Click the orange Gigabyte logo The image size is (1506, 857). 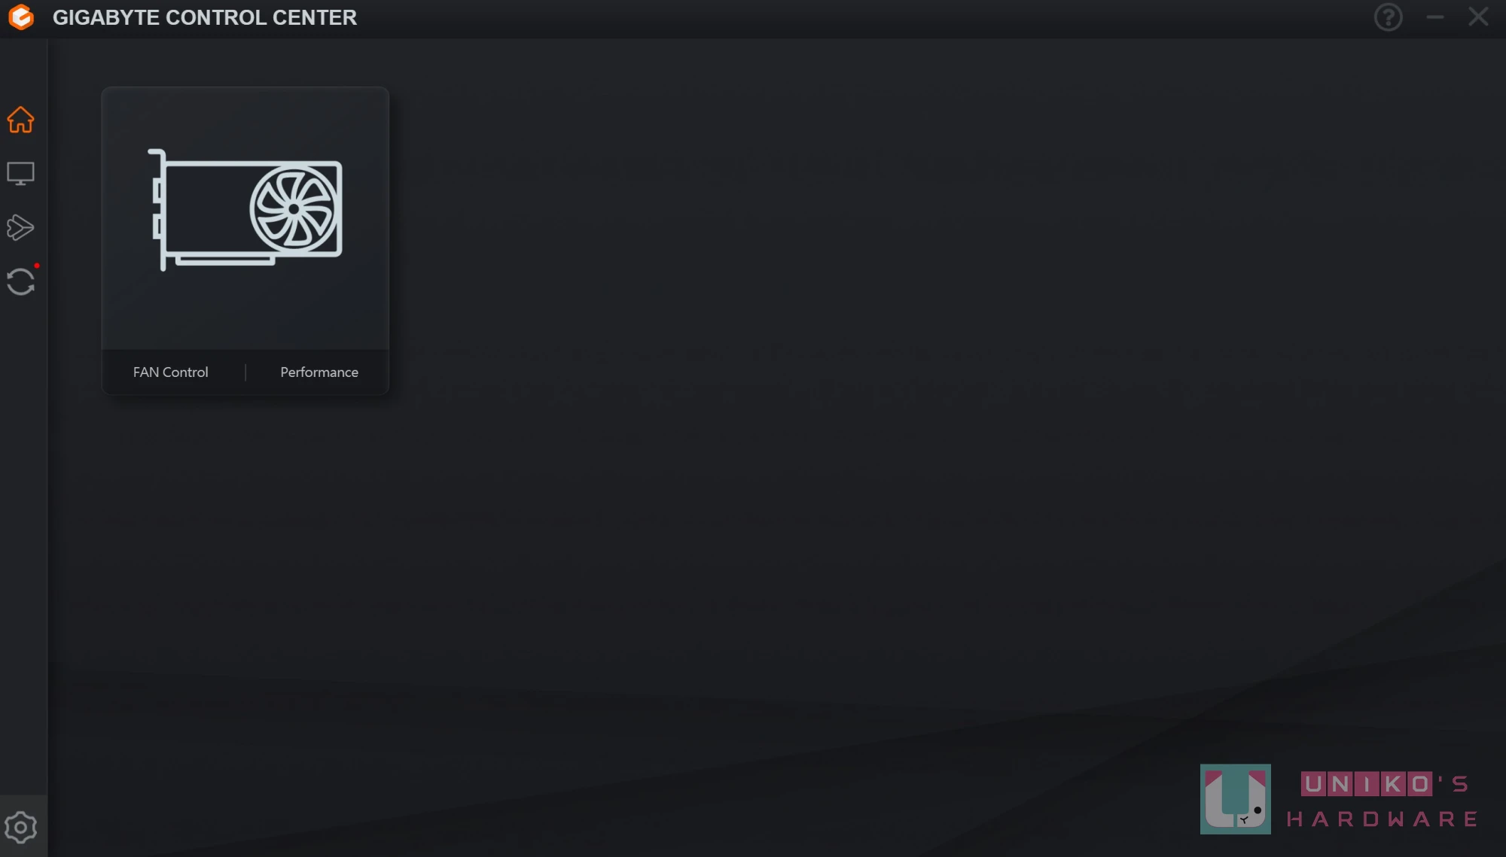tap(21, 17)
